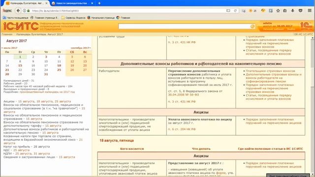Click the search icon in ИТС search box
The width and height of the screenshot is (315, 177).
252,26
